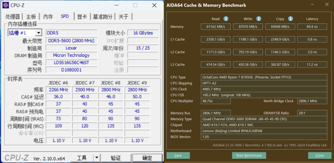Screen dimensions: 334x163
Task: Click Save in AIDA64 window
Action: tap(178, 155)
